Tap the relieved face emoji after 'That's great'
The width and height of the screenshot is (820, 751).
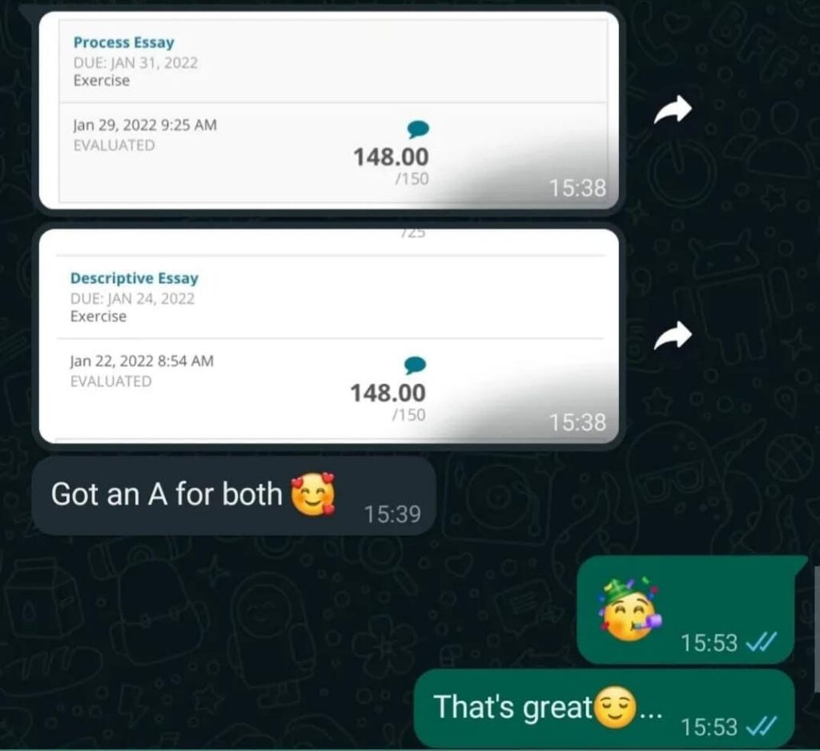616,707
